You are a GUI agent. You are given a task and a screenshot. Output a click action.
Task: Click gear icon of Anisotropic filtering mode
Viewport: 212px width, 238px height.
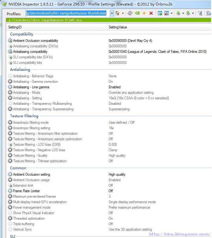coord(10,122)
